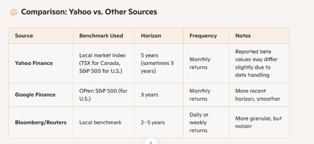
Task: Click the Source column header
Action: pos(24,35)
